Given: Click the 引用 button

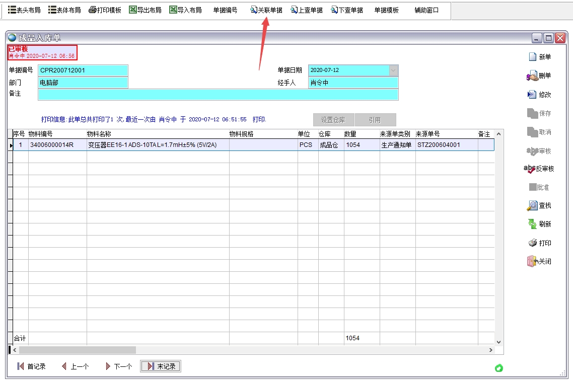Looking at the screenshot, I should pyautogui.click(x=376, y=119).
